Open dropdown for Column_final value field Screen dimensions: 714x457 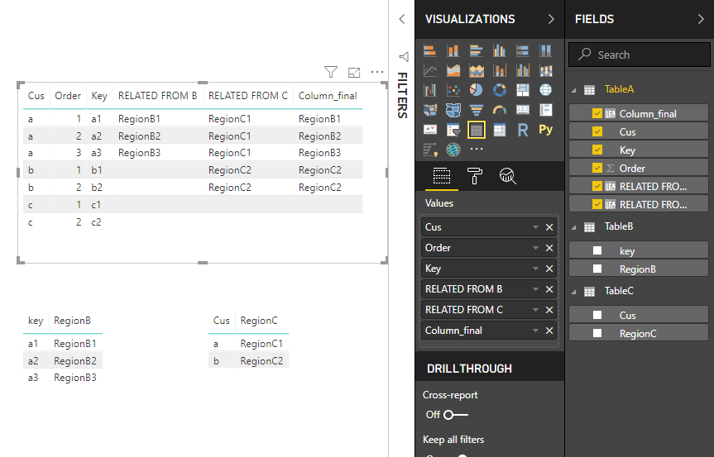(x=535, y=331)
